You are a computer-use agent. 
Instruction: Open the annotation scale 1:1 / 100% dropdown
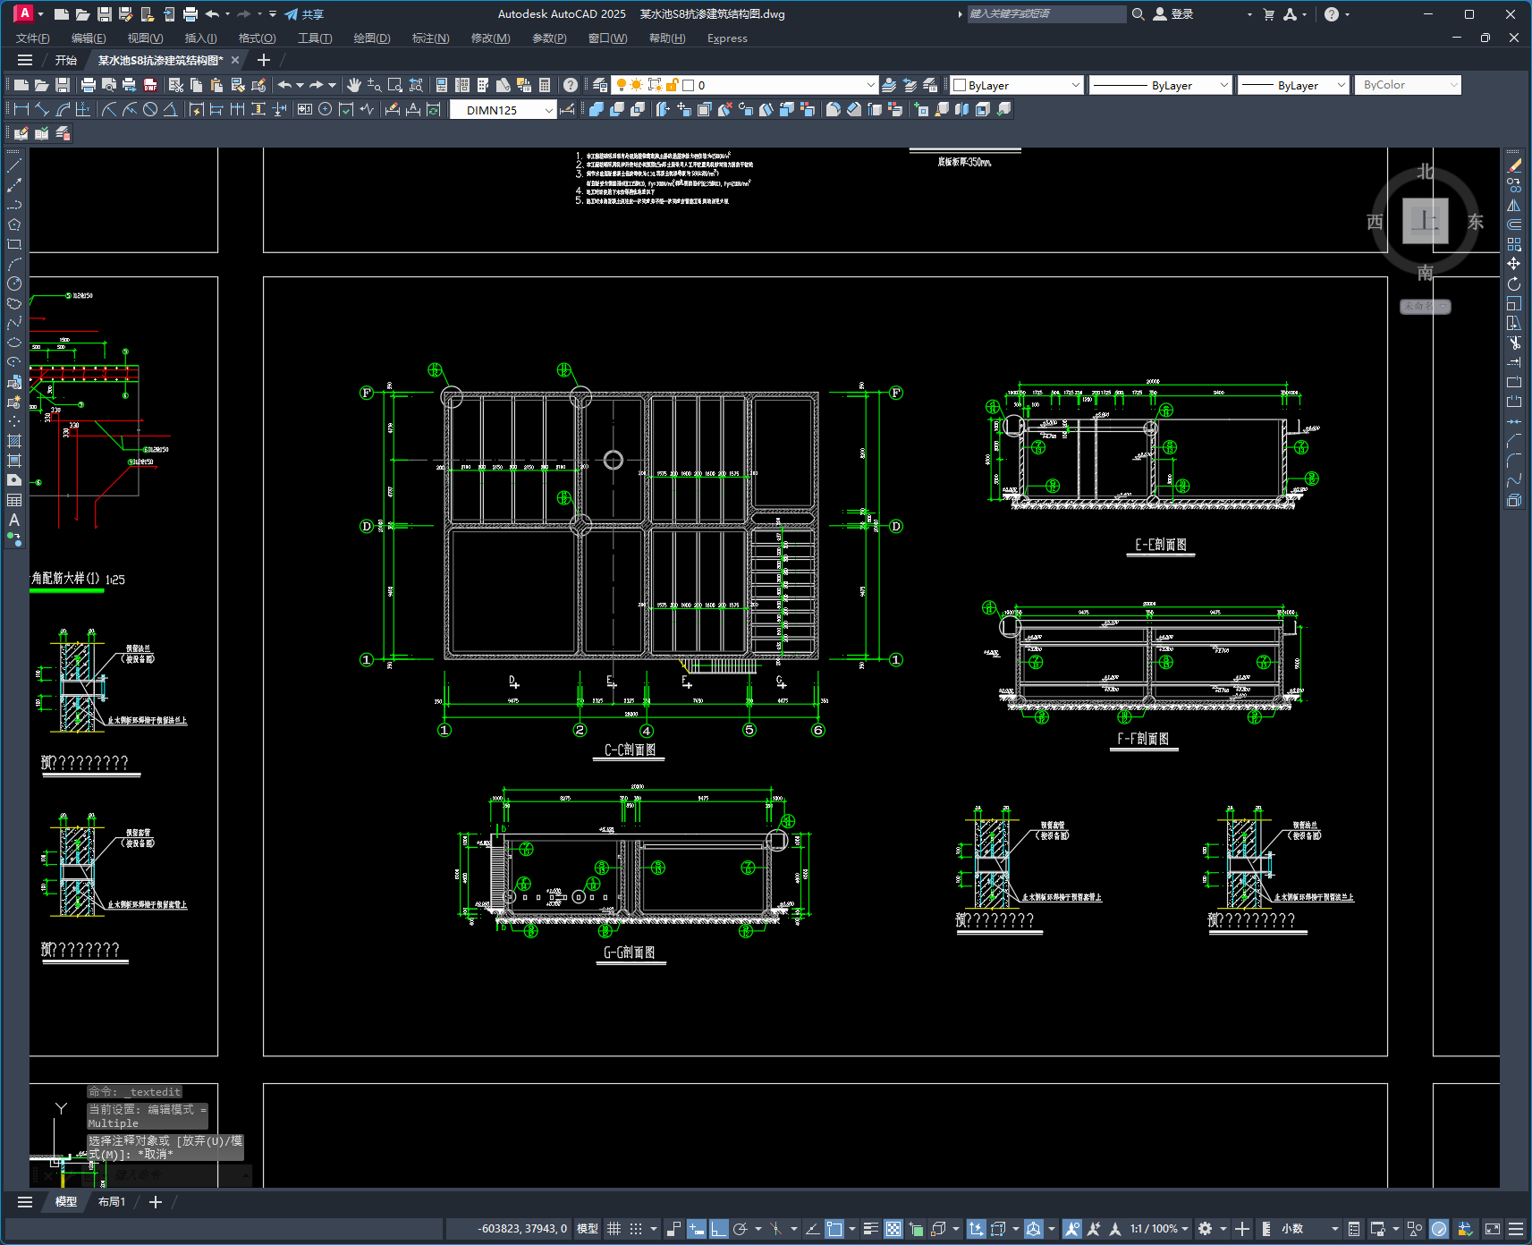(1159, 1229)
